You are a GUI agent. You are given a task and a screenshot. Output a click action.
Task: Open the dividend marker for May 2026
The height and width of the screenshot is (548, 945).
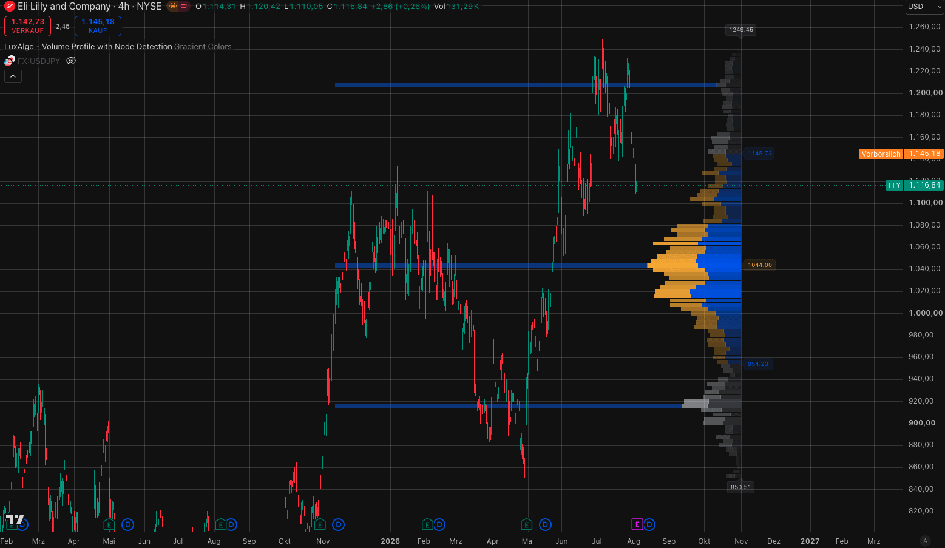[545, 524]
